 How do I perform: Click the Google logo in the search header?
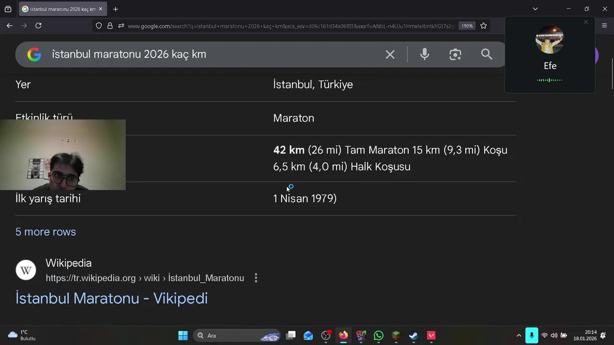click(x=34, y=54)
